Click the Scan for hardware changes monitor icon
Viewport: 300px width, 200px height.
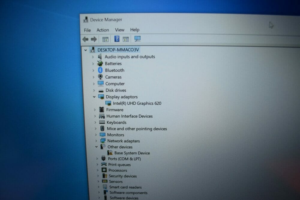point(137,39)
